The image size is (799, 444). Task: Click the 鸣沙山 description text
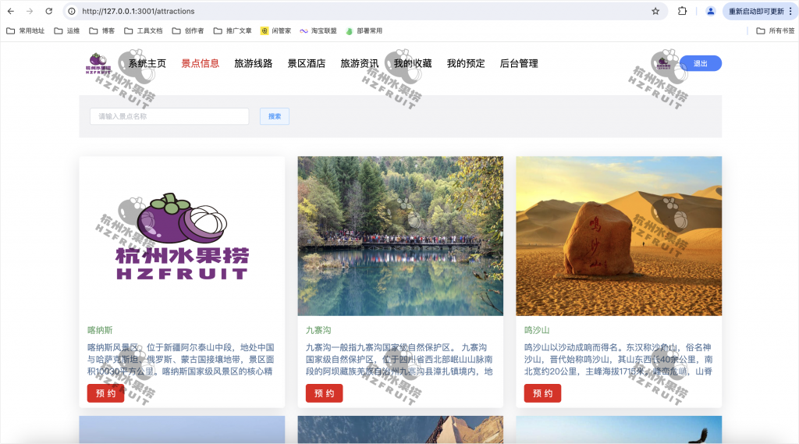tap(618, 360)
